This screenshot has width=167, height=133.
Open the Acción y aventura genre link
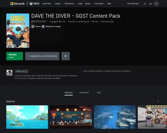click(x=78, y=21)
